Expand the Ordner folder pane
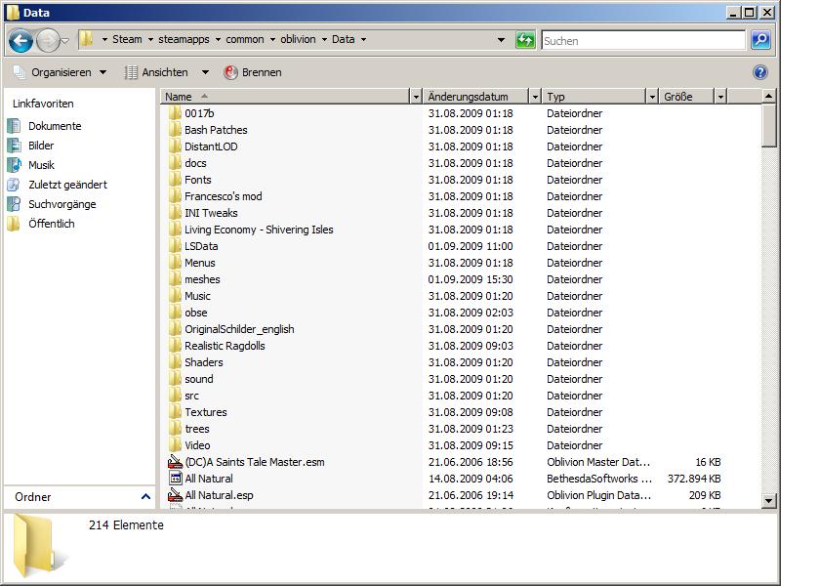The image size is (820, 586). click(145, 497)
